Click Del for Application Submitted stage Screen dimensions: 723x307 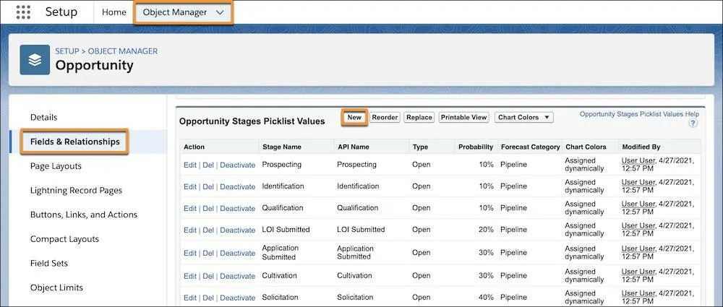pos(208,253)
